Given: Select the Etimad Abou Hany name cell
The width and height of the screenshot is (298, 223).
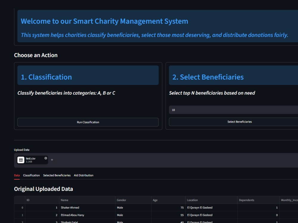Looking at the screenshot, I should [87, 215].
